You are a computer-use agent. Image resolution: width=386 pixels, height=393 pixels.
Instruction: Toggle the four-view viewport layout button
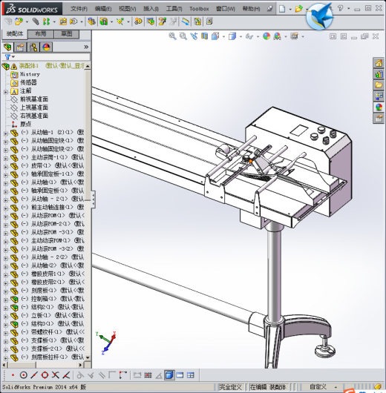[191, 375]
